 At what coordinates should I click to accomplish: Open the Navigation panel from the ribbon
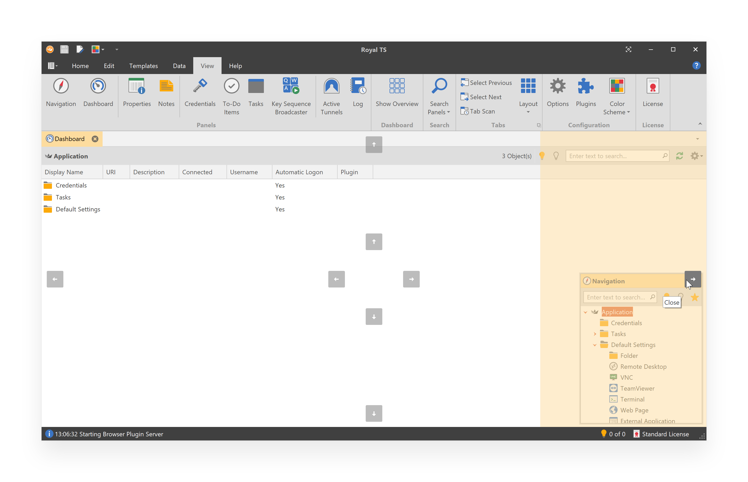click(61, 93)
